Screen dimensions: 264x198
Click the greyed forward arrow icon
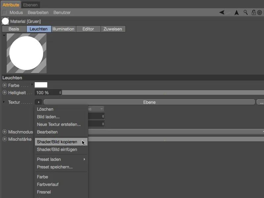pyautogui.click(x=228, y=13)
